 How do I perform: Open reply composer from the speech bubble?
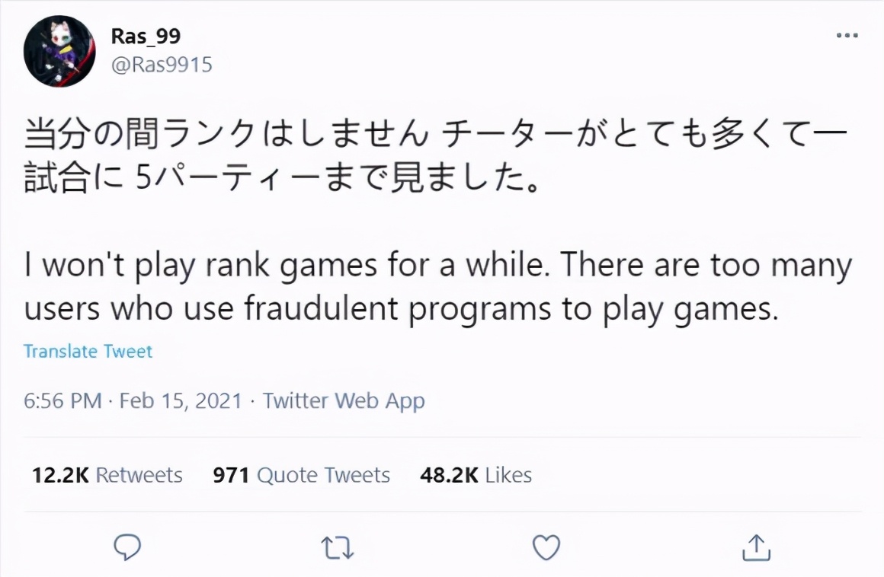(x=127, y=546)
